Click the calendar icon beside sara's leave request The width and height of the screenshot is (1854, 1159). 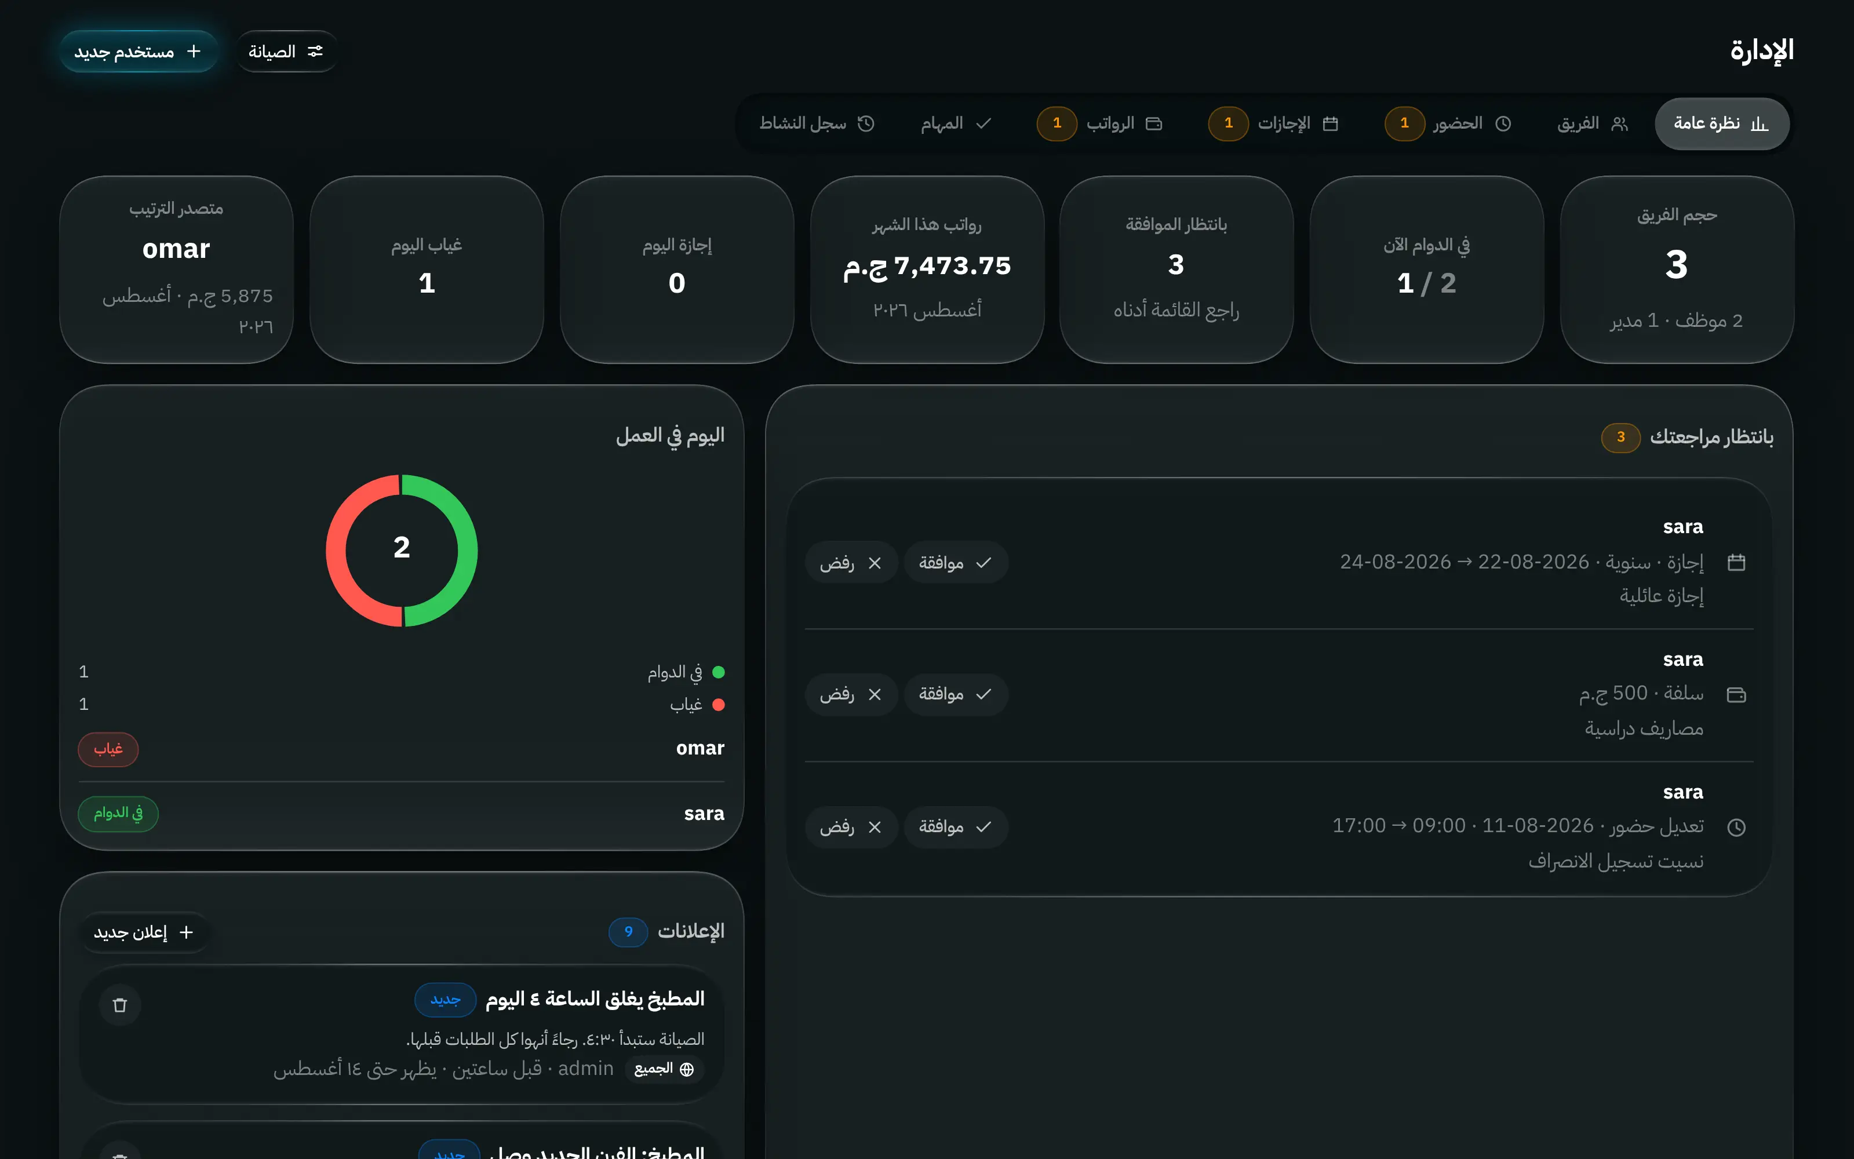[x=1736, y=563]
